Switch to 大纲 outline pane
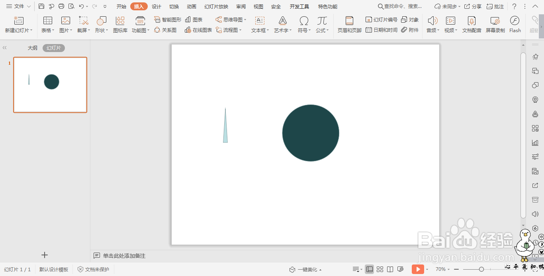The height and width of the screenshot is (276, 544). pos(32,48)
